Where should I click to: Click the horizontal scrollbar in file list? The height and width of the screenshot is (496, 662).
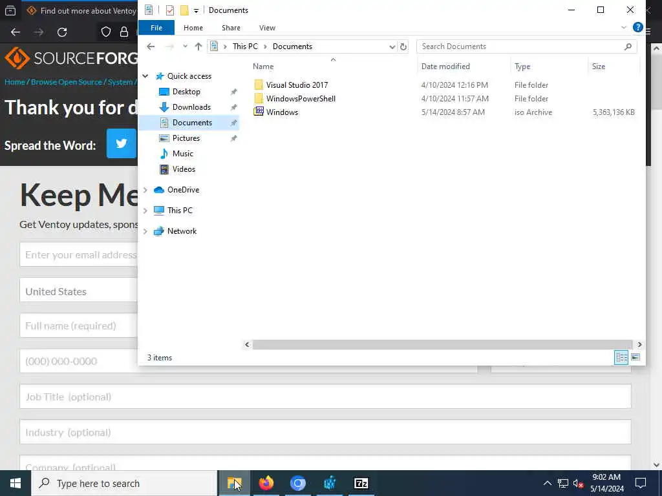(x=442, y=345)
